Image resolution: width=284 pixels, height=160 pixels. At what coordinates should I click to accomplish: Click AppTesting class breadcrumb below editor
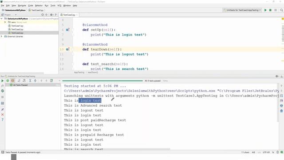[79, 72]
